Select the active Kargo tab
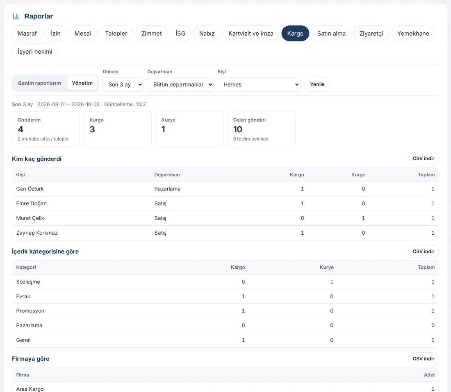The height and width of the screenshot is (392, 451). pyautogui.click(x=295, y=33)
